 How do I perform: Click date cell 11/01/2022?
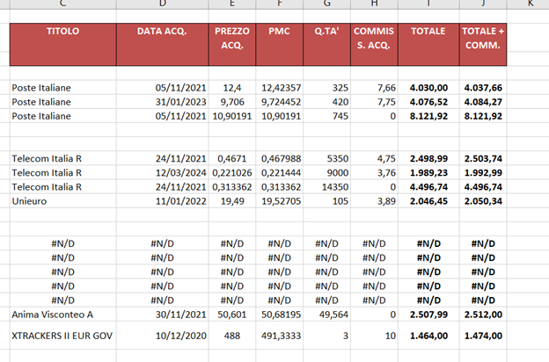(x=163, y=201)
